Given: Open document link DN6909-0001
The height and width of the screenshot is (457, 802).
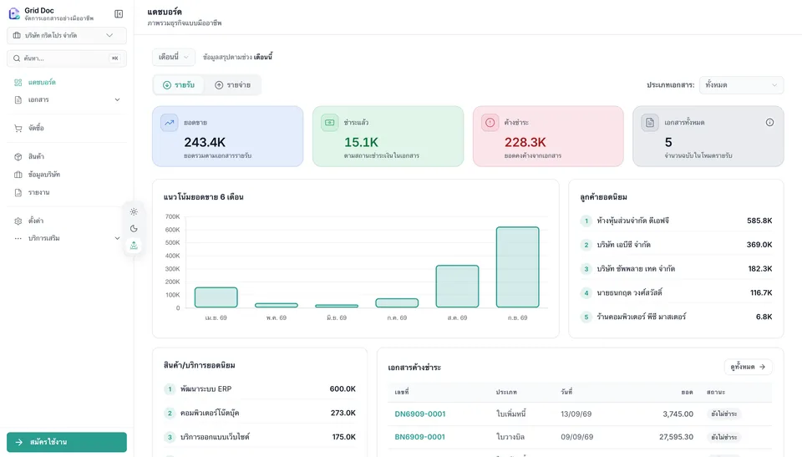Looking at the screenshot, I should (x=420, y=414).
